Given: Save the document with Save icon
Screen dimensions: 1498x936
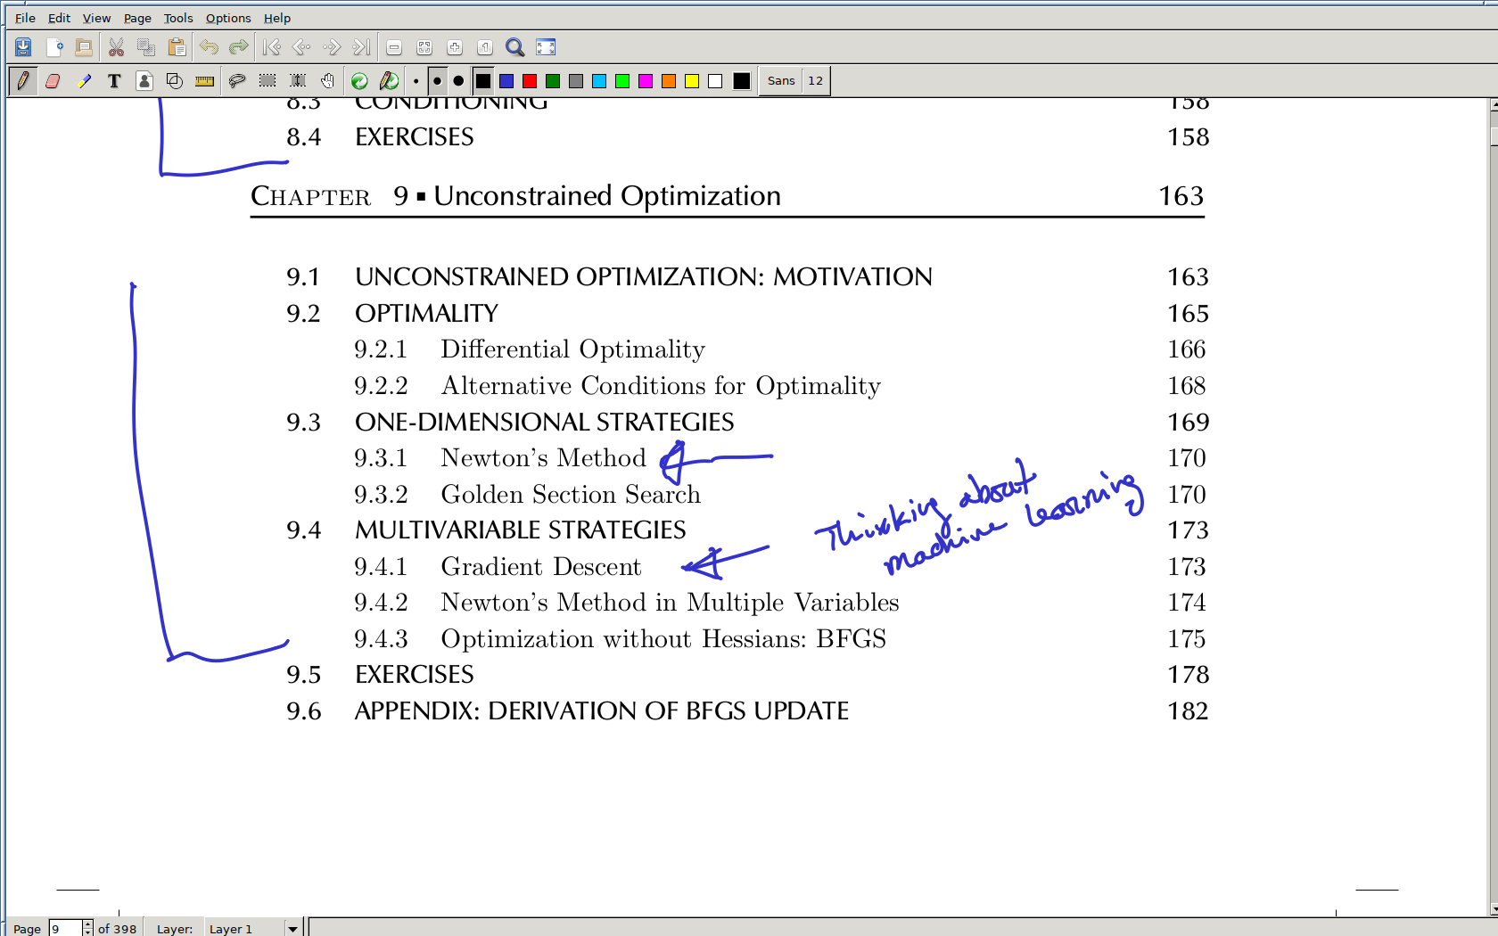Looking at the screenshot, I should point(23,47).
